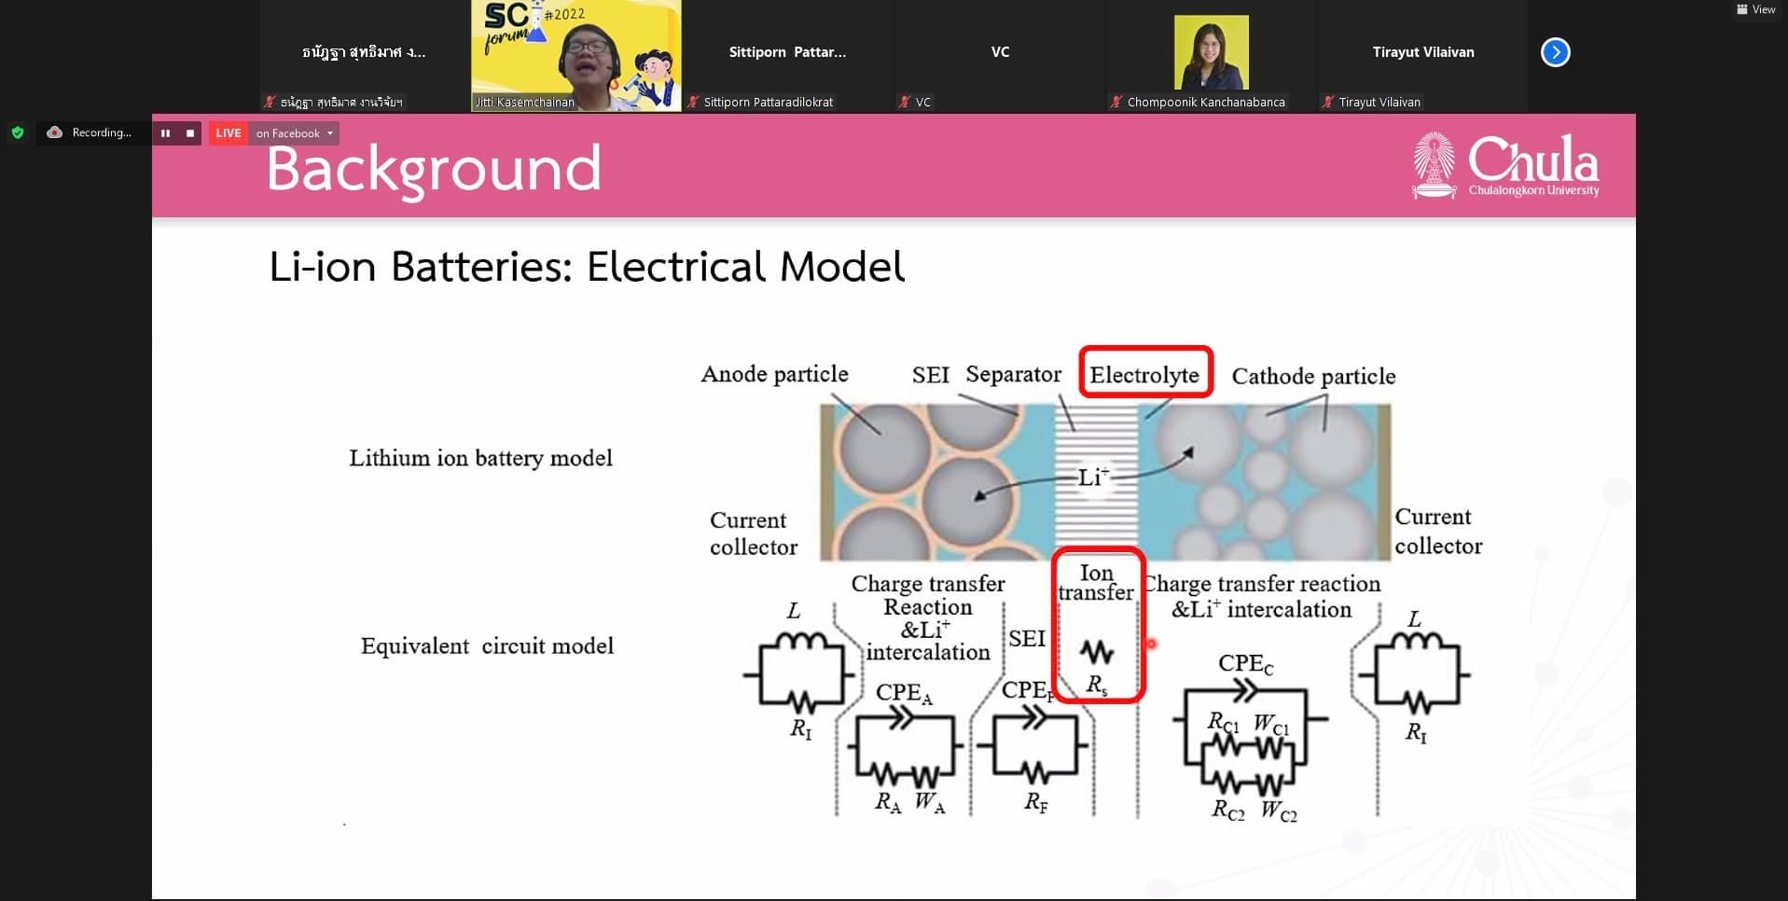
Task: Click muted mic icon beside Chompoonik Kanchanabanca
Action: click(1116, 102)
